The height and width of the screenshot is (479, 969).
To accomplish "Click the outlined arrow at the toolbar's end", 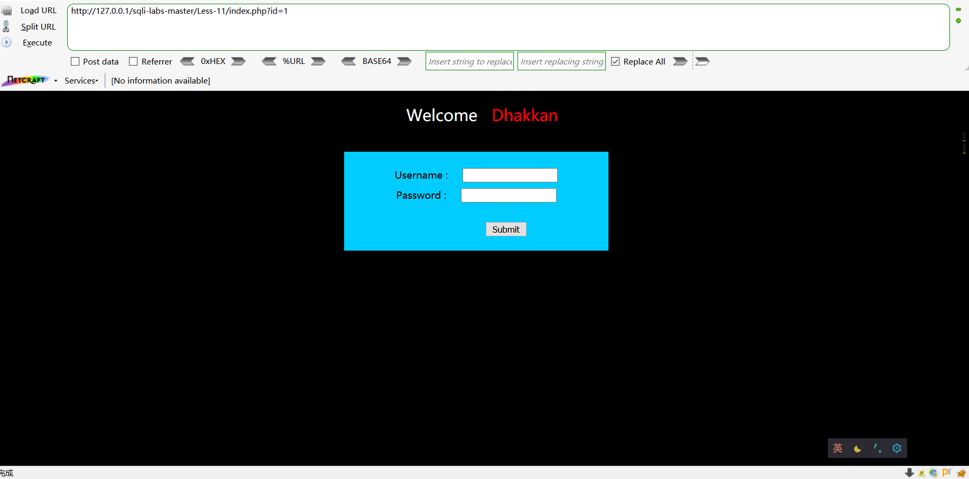I will coord(703,61).
